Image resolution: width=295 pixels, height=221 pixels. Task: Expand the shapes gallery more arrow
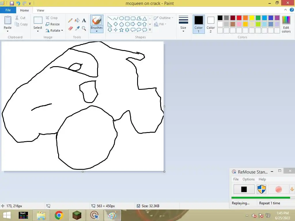[150, 30]
